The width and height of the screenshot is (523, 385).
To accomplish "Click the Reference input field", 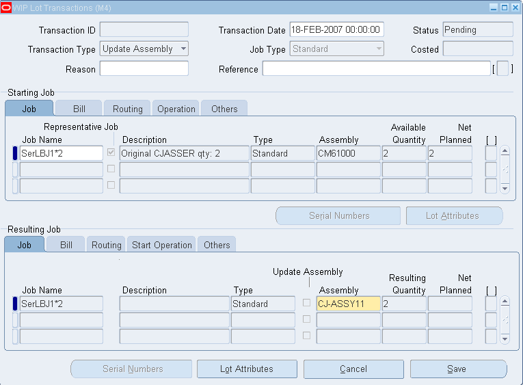I will point(376,69).
